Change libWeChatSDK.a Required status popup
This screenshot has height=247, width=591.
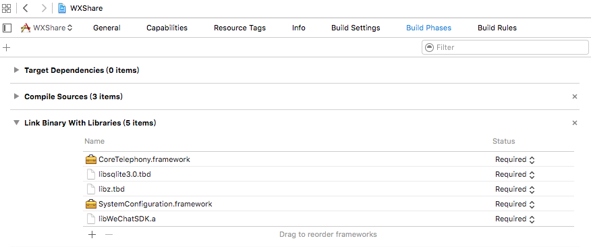point(515,219)
